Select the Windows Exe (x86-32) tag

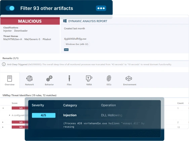pos(77,44)
